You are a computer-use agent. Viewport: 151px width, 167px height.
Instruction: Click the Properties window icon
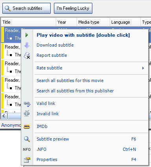tap(27, 160)
